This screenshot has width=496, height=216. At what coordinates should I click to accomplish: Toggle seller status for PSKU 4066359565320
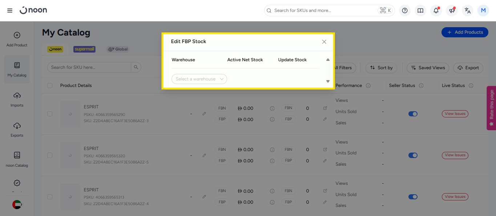coord(413,155)
